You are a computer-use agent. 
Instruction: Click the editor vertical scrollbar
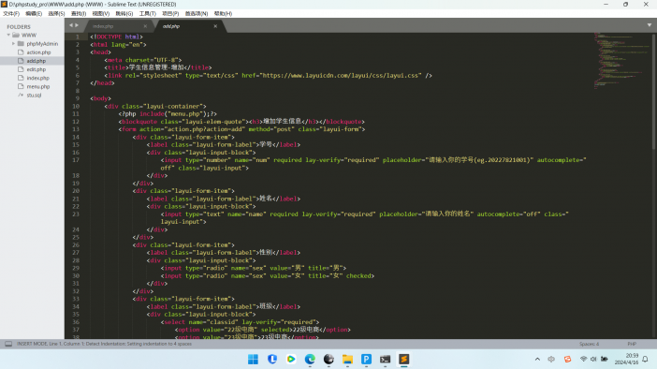[x=653, y=92]
